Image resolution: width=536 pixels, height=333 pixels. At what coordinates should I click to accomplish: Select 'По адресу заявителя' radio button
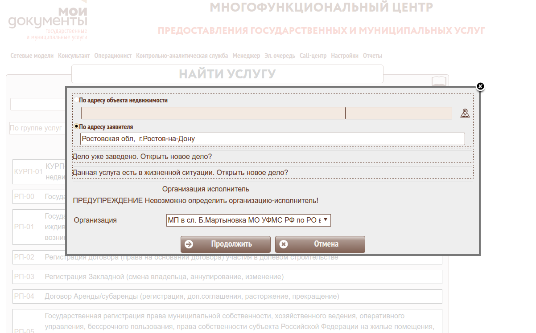click(77, 126)
